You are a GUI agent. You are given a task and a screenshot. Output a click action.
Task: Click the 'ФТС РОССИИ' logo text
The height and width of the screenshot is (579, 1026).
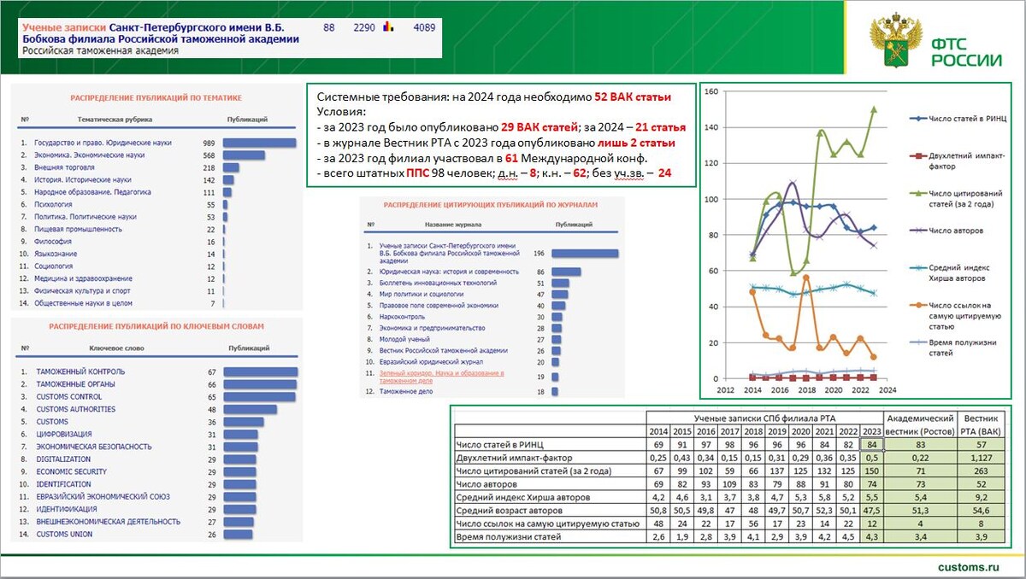tap(966, 51)
